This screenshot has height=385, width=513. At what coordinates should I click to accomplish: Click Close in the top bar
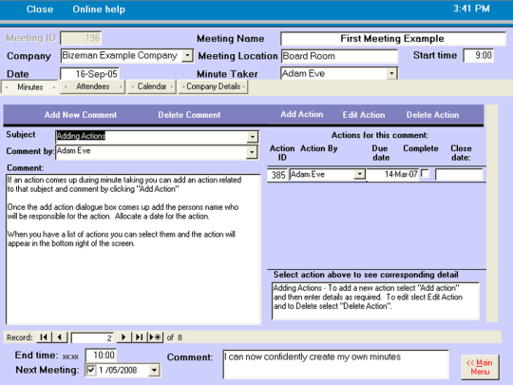(x=40, y=10)
